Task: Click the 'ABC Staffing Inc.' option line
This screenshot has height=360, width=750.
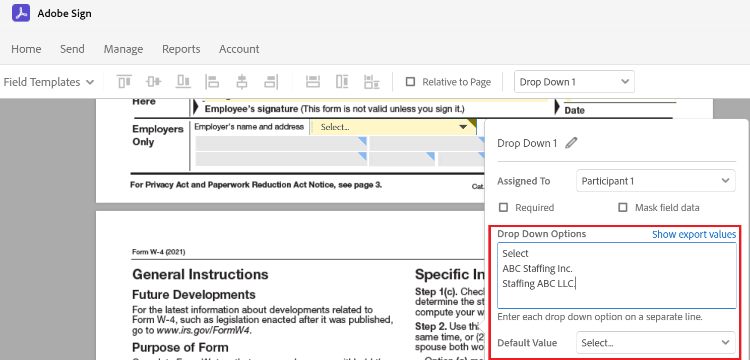Action: [x=537, y=268]
